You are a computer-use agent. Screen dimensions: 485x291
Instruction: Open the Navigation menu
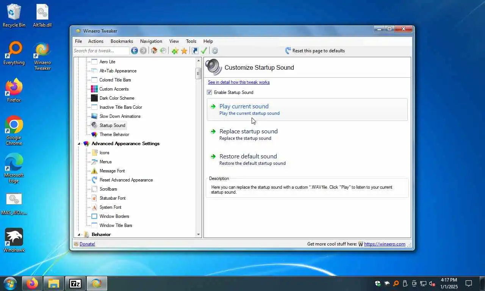point(151,41)
